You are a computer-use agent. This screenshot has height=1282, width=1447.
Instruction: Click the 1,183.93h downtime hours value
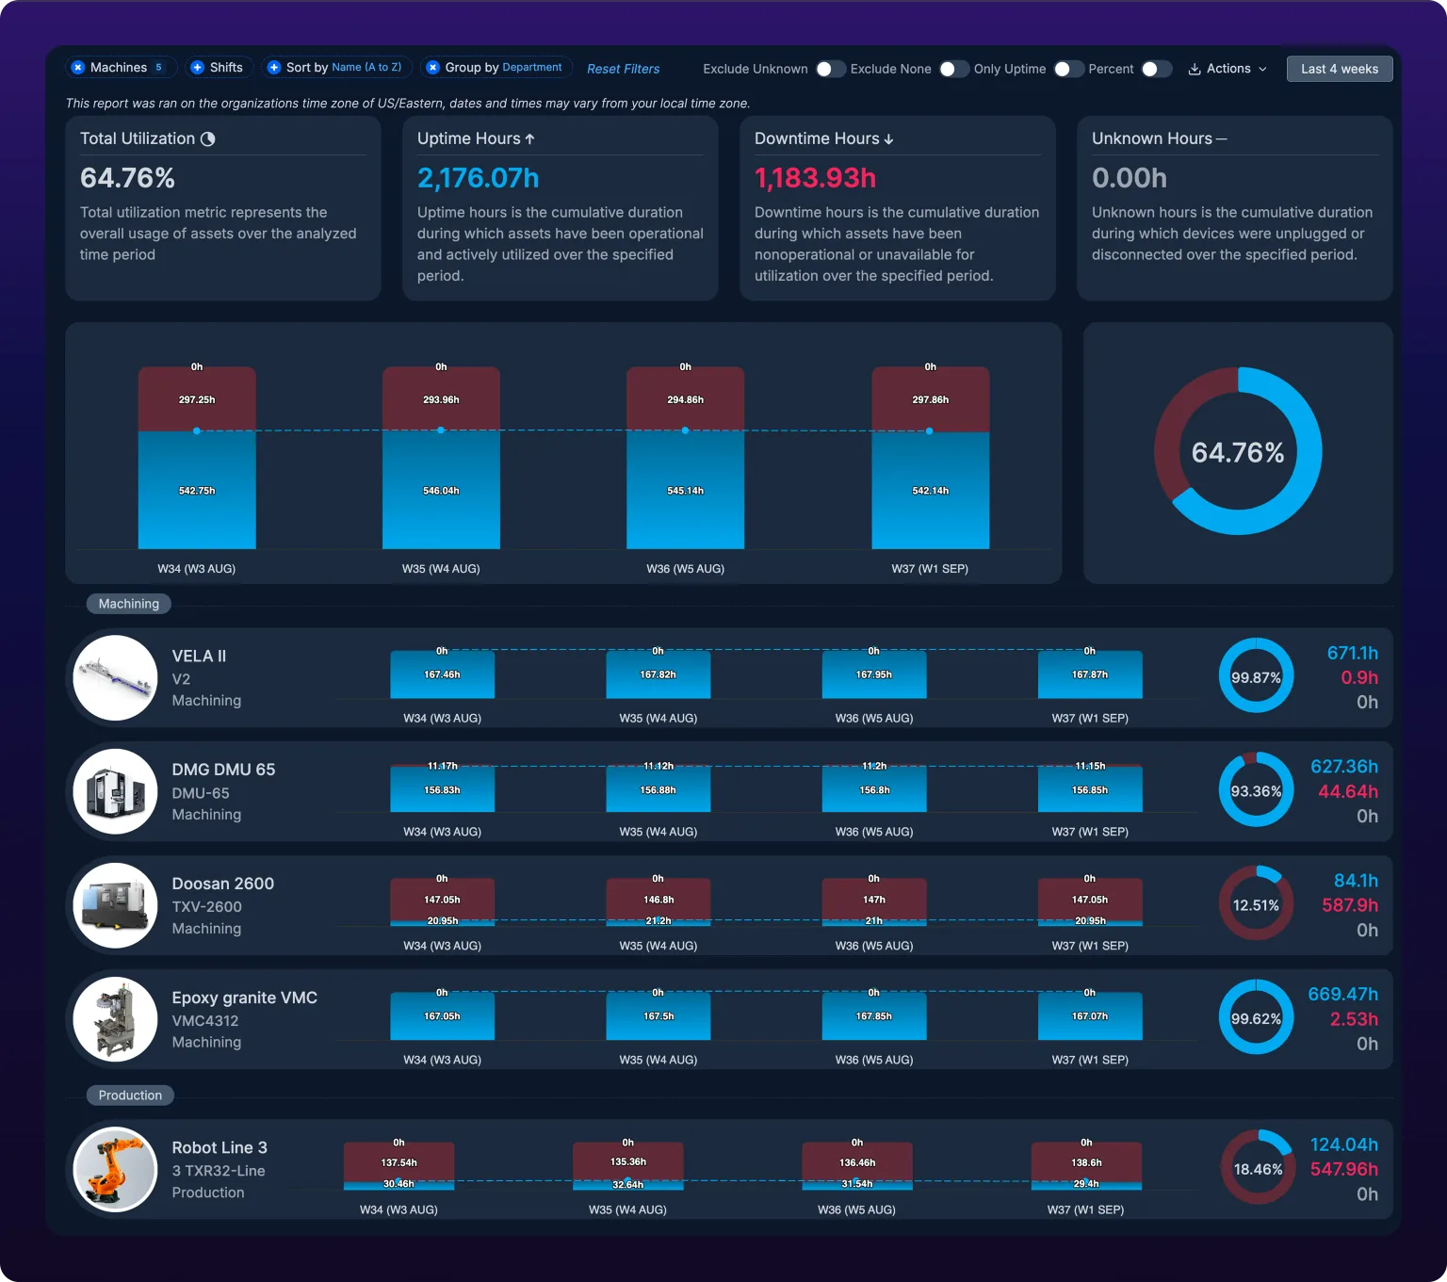tap(815, 178)
